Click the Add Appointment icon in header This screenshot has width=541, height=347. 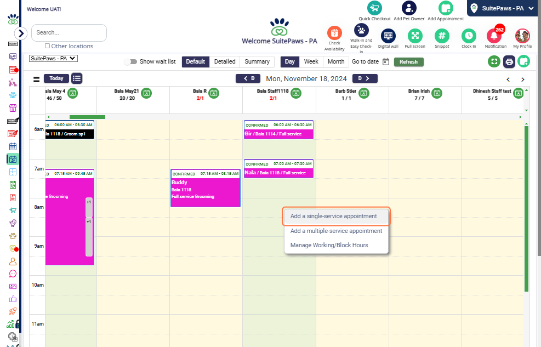click(446, 8)
